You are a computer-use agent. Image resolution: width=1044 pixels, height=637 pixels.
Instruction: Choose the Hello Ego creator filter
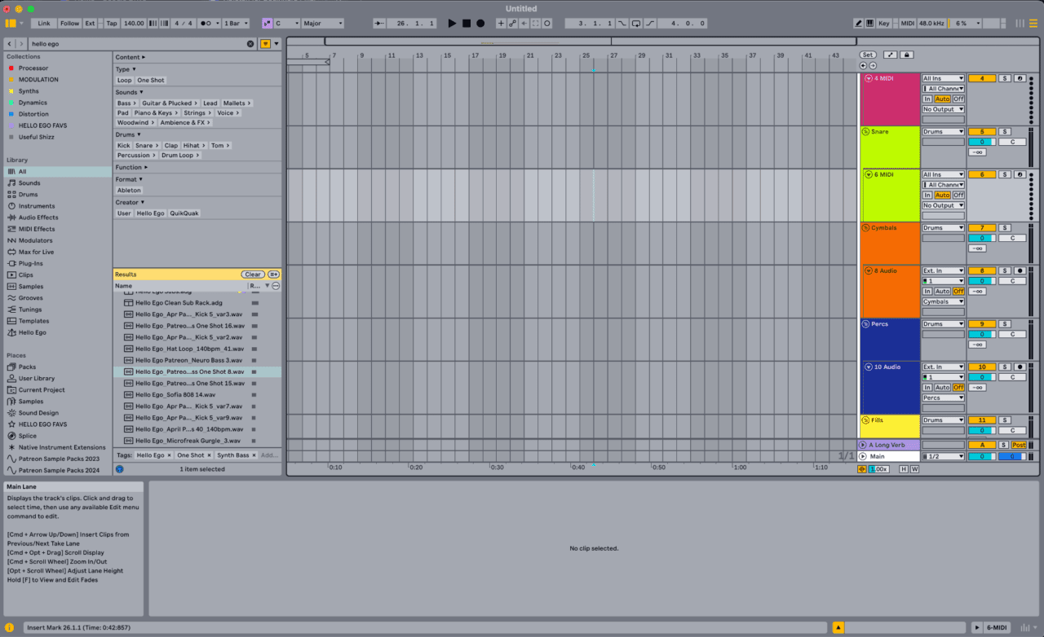point(150,213)
